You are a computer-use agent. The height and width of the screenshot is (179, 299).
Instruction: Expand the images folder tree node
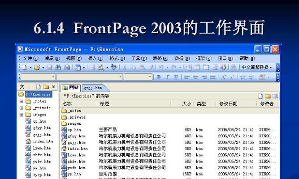tap(22, 115)
